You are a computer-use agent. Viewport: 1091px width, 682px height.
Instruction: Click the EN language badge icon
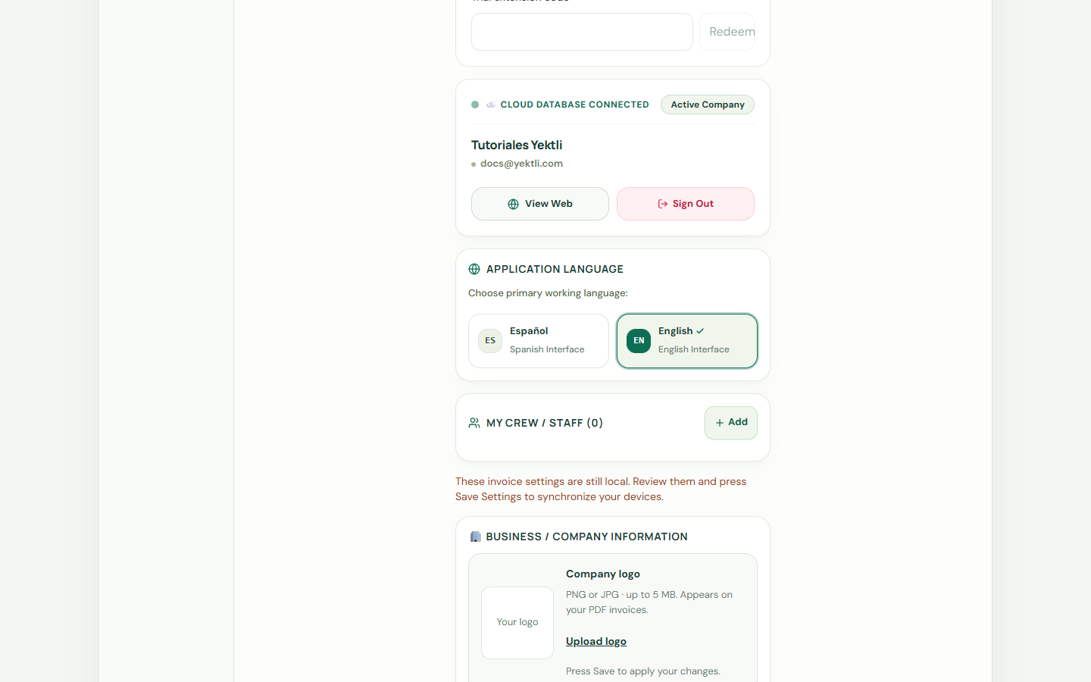[639, 341]
